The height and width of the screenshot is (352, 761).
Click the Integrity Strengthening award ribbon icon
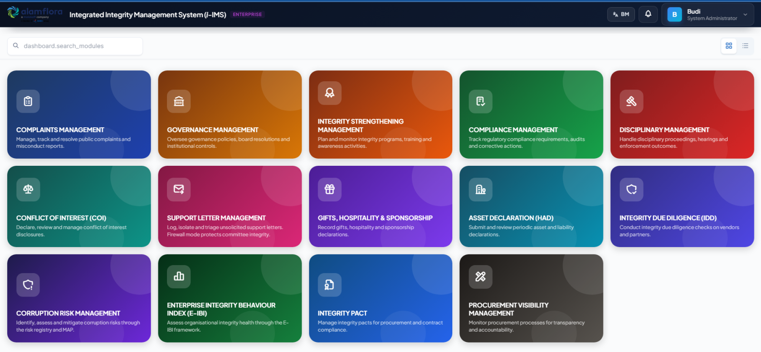coord(330,93)
